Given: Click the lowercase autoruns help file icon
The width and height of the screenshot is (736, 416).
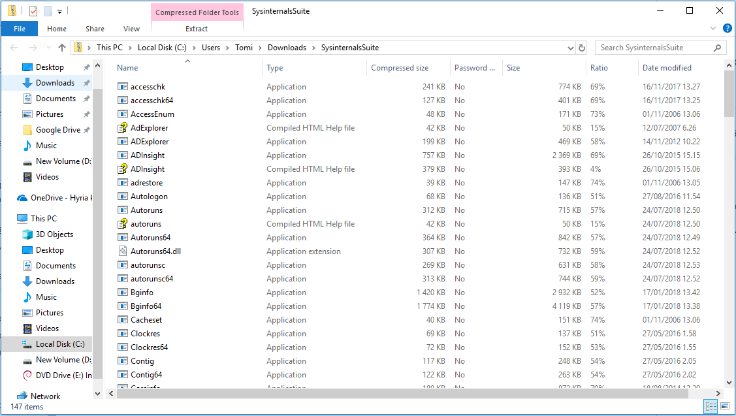Looking at the screenshot, I should pos(123,224).
